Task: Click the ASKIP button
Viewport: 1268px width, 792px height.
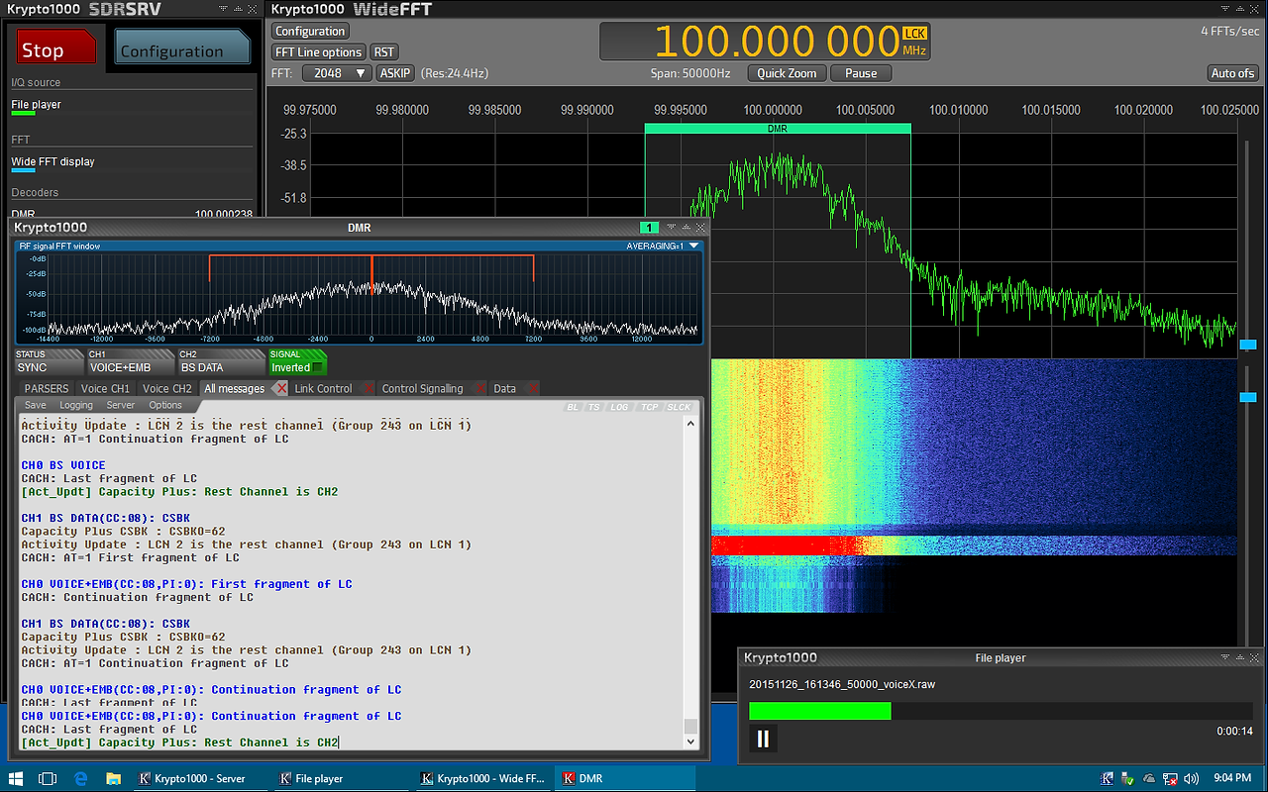Action: pos(396,73)
